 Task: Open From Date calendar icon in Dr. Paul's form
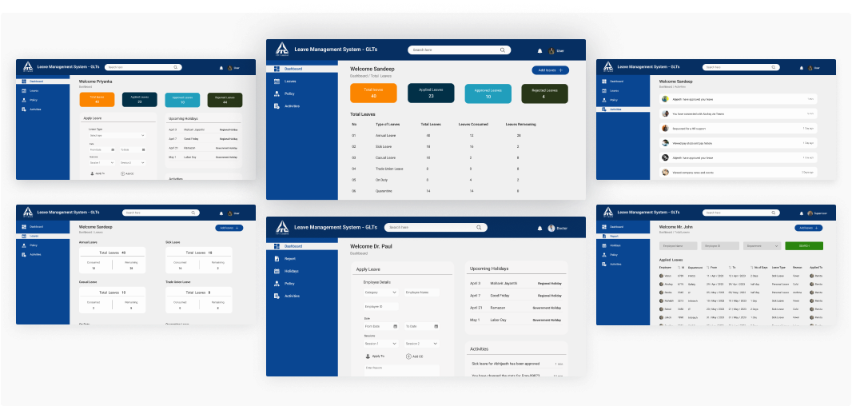click(396, 326)
